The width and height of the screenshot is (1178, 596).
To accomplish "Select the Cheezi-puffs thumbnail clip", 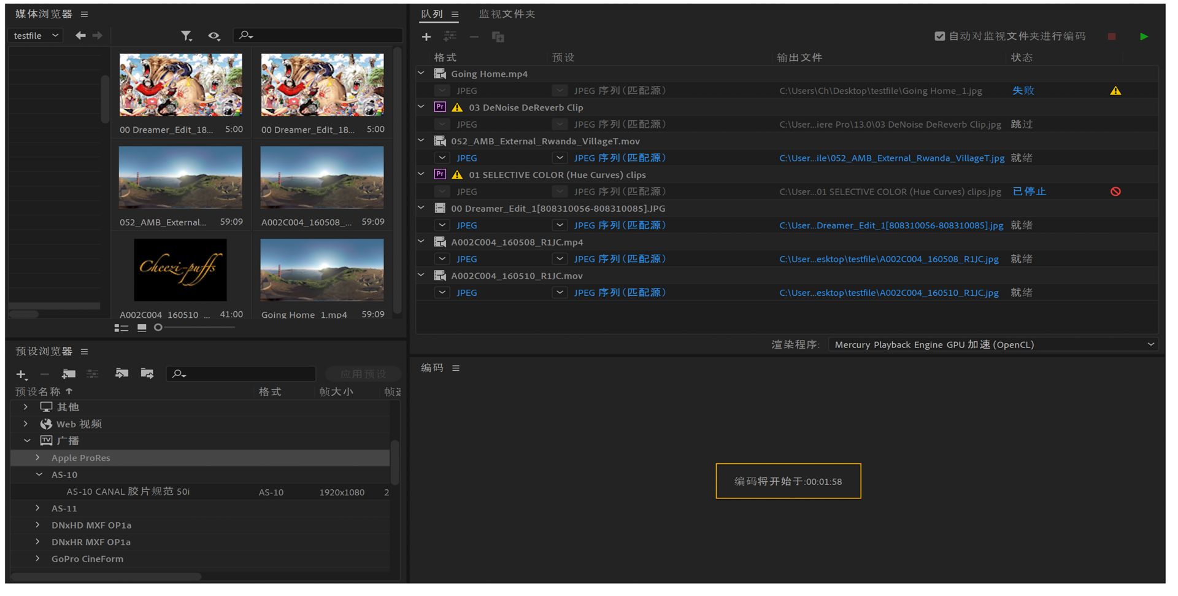I will pos(180,270).
